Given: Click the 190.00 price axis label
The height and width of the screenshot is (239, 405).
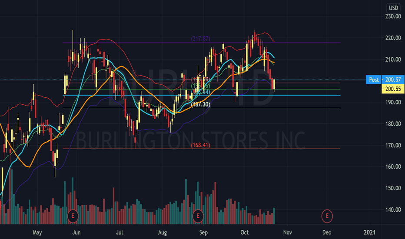Looking at the screenshot, I should [x=393, y=102].
